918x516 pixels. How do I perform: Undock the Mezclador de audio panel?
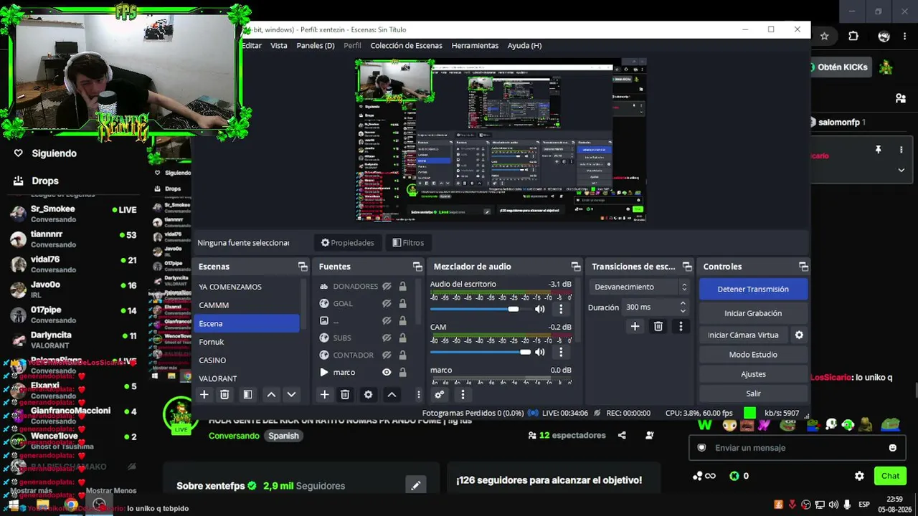(x=575, y=267)
